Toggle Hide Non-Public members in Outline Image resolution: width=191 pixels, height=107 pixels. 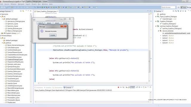[183, 11]
